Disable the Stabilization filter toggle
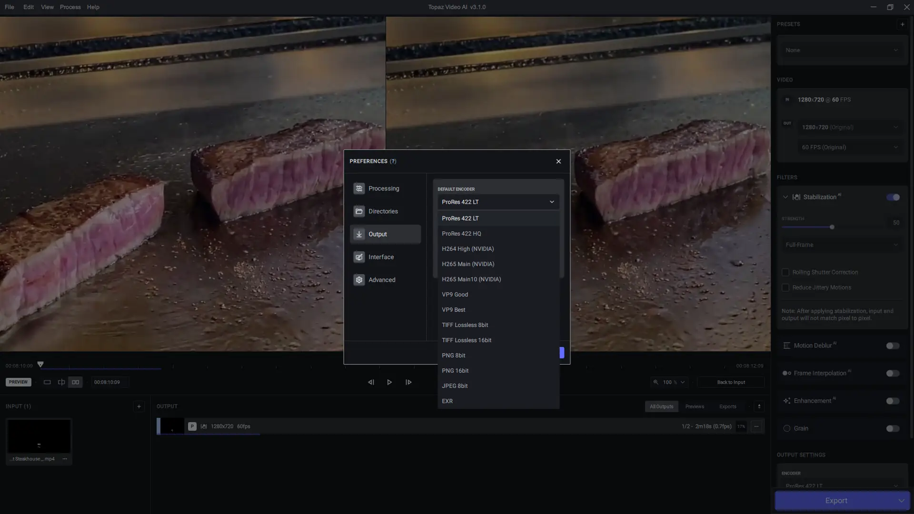 point(893,197)
